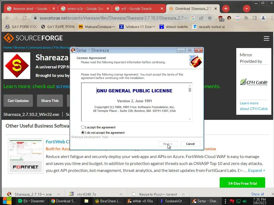
Task: Click the Cancel button in Shareaza setup
Action: point(190,144)
